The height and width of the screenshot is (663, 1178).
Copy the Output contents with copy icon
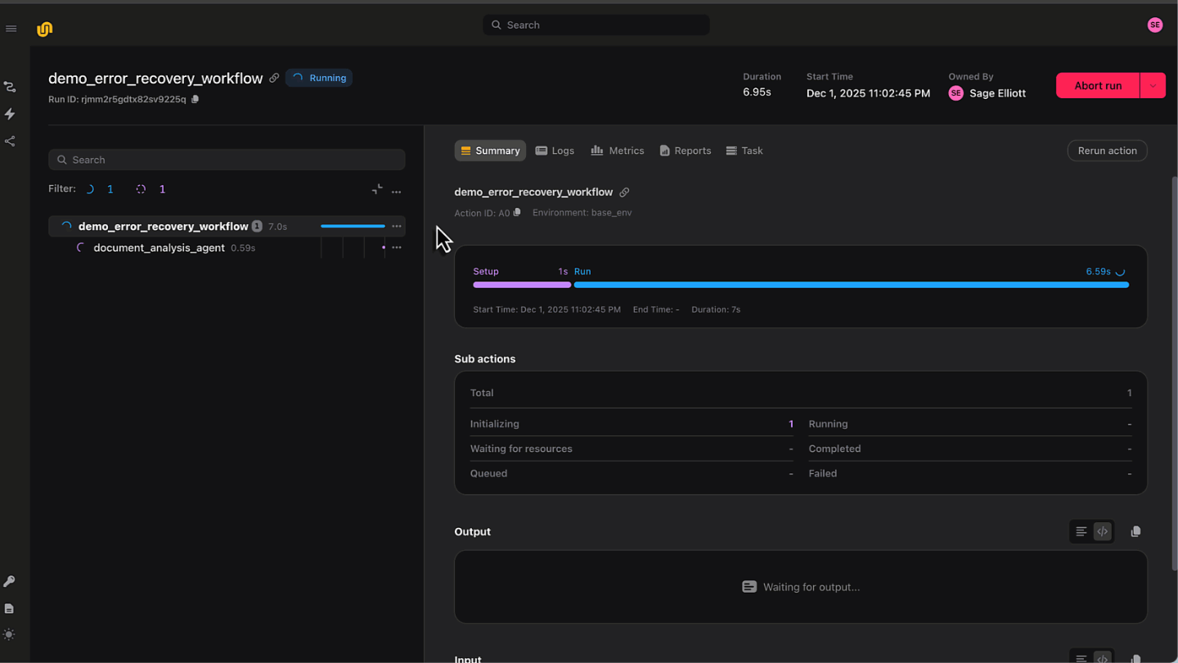point(1135,532)
